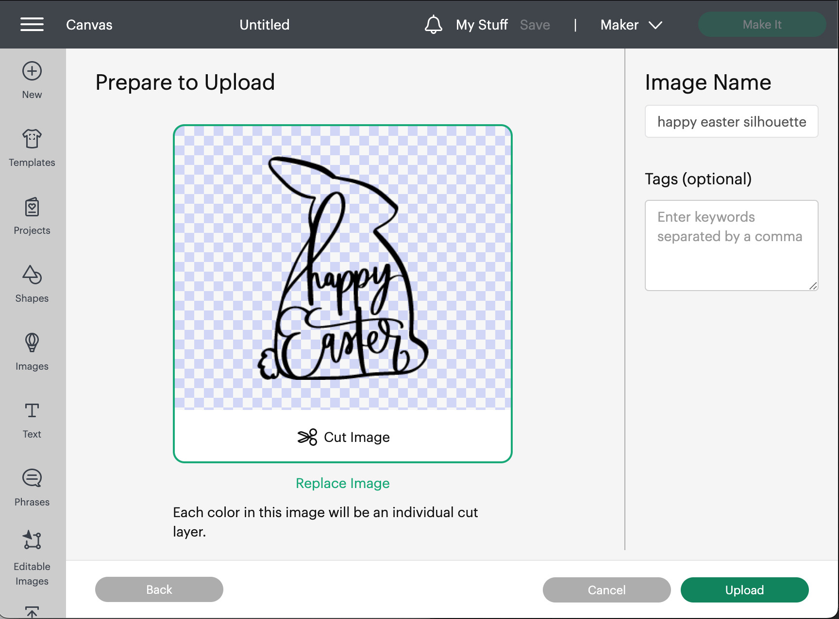Viewport: 839px width, 619px height.
Task: Click the Replace Image link
Action: point(343,483)
